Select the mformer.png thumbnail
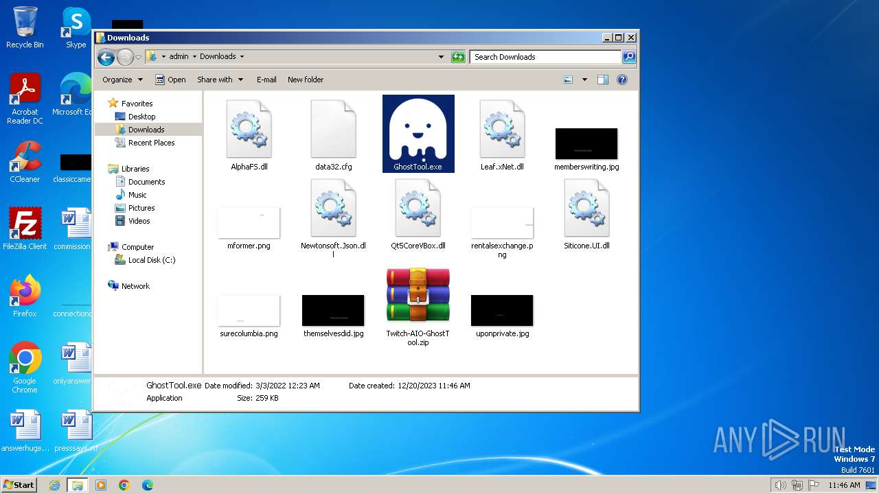Viewport: 879px width, 494px height. click(249, 222)
